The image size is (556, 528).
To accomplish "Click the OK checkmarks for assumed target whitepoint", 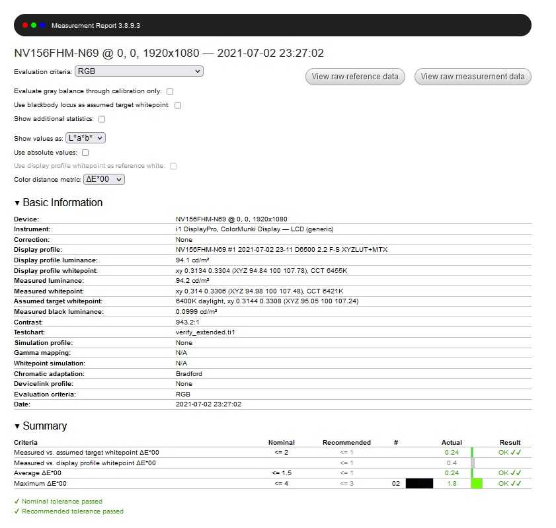I will (x=510, y=453).
